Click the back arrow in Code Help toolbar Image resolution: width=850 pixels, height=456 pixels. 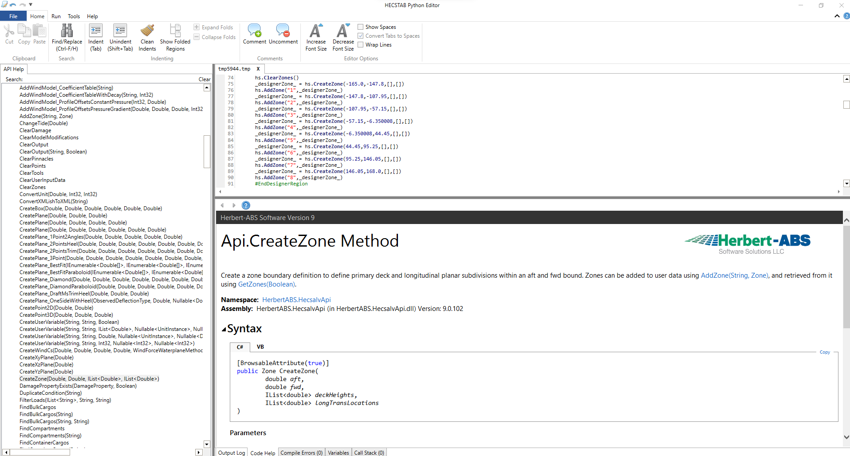222,205
